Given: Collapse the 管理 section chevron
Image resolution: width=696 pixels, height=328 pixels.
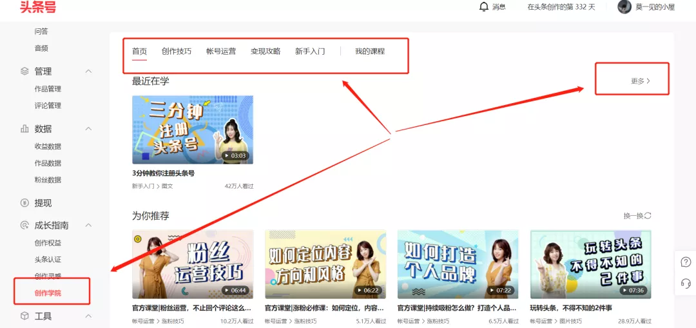Looking at the screenshot, I should [89, 71].
